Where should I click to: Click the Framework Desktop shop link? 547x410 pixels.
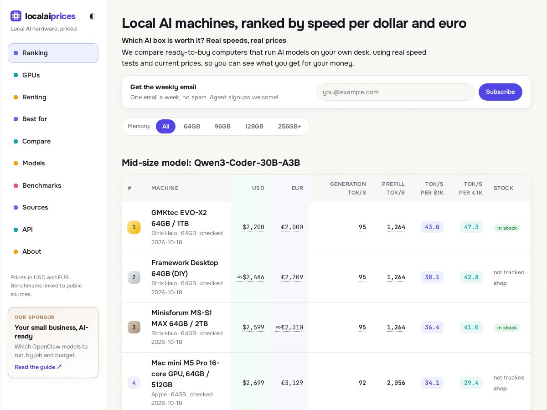[x=500, y=283]
